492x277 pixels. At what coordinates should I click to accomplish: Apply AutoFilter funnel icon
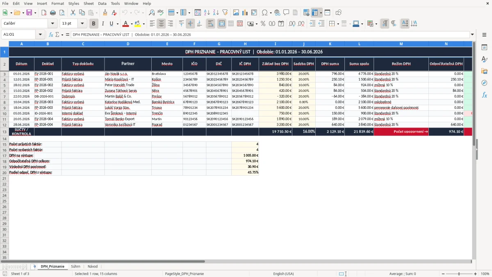[x=225, y=13]
